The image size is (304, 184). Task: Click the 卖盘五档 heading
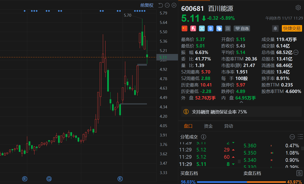pyautogui.click(x=252, y=173)
